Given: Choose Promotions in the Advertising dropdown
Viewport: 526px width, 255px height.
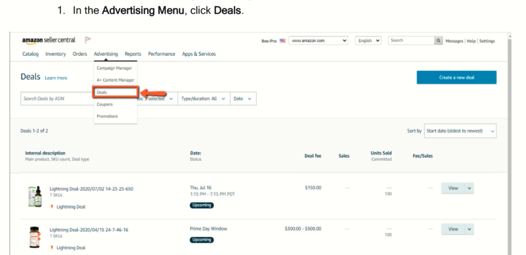Looking at the screenshot, I should [x=108, y=116].
